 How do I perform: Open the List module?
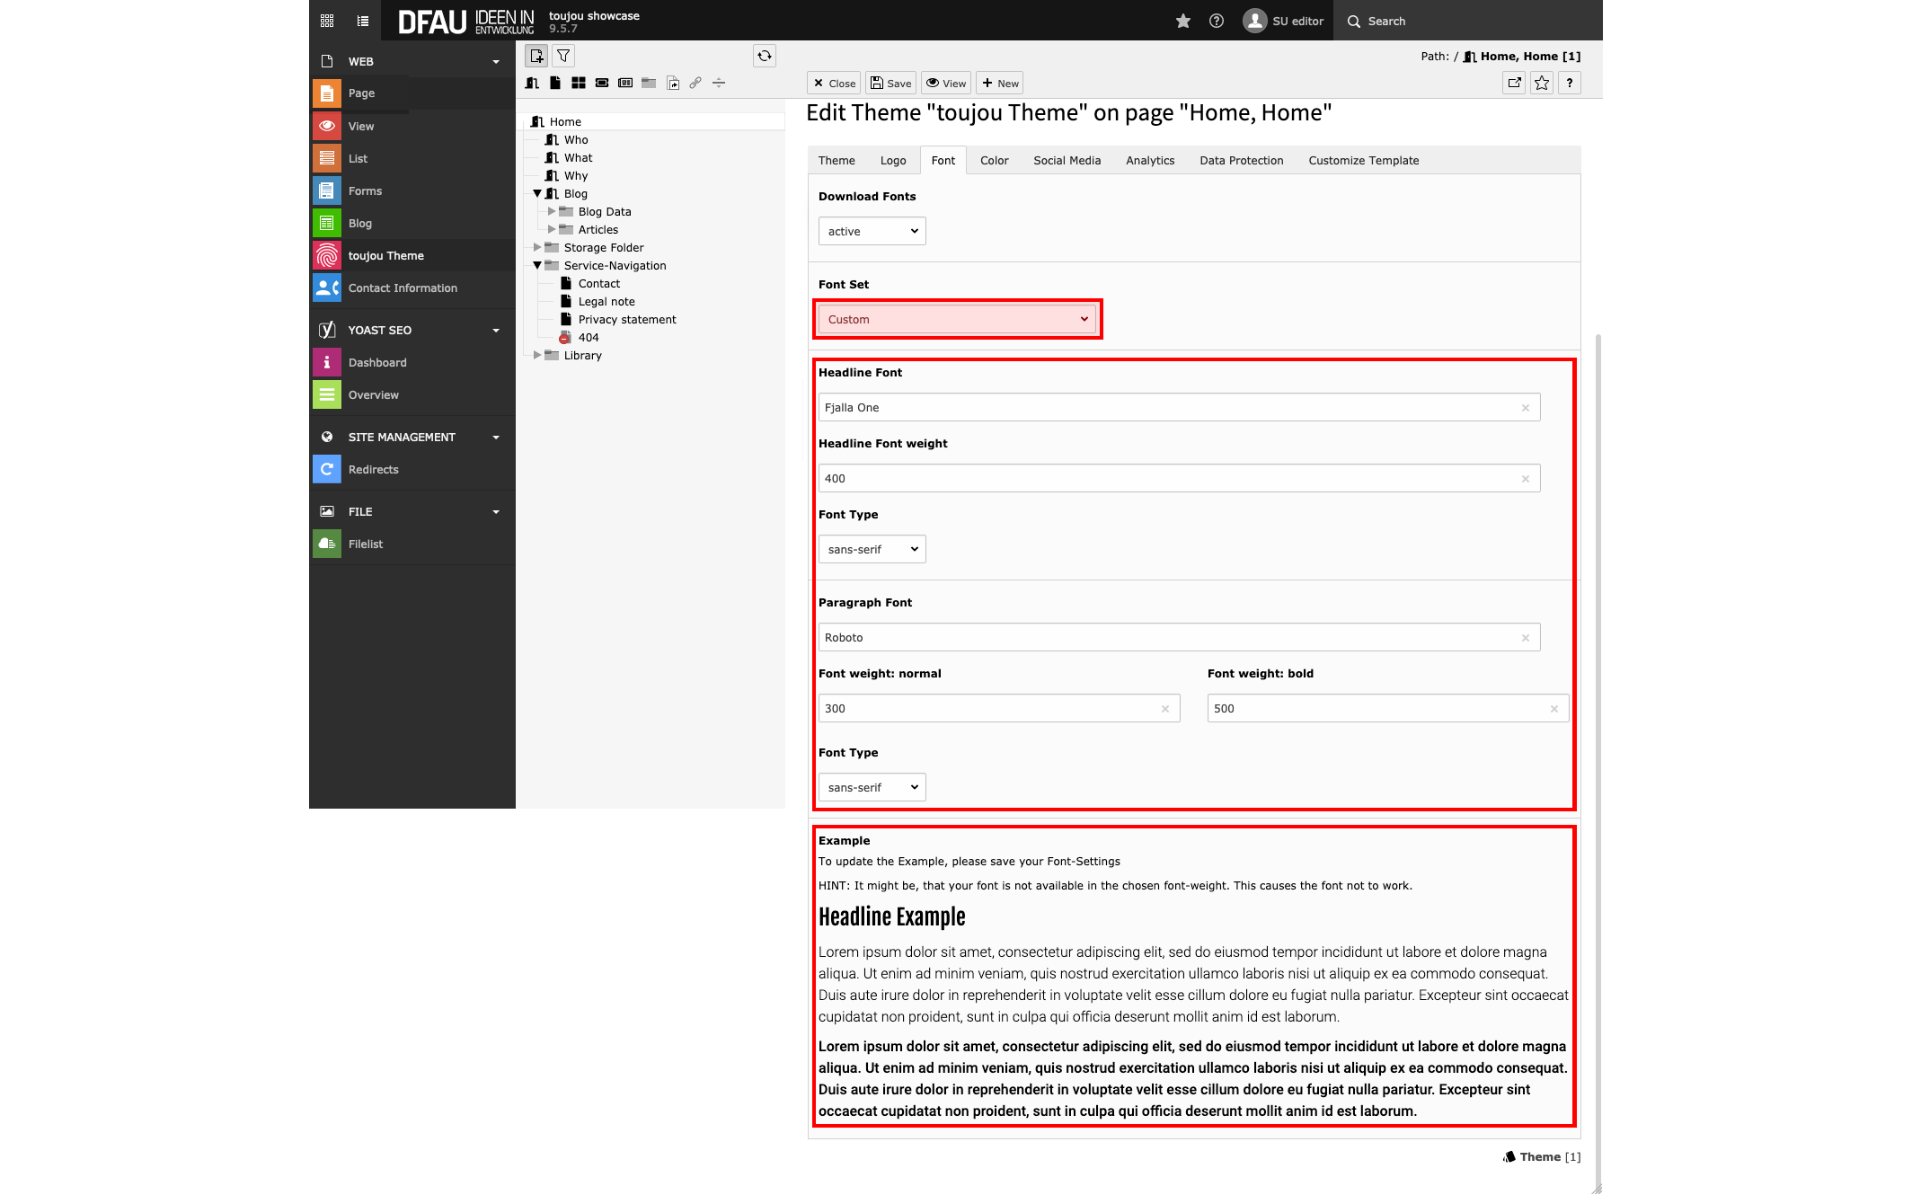pos(412,158)
